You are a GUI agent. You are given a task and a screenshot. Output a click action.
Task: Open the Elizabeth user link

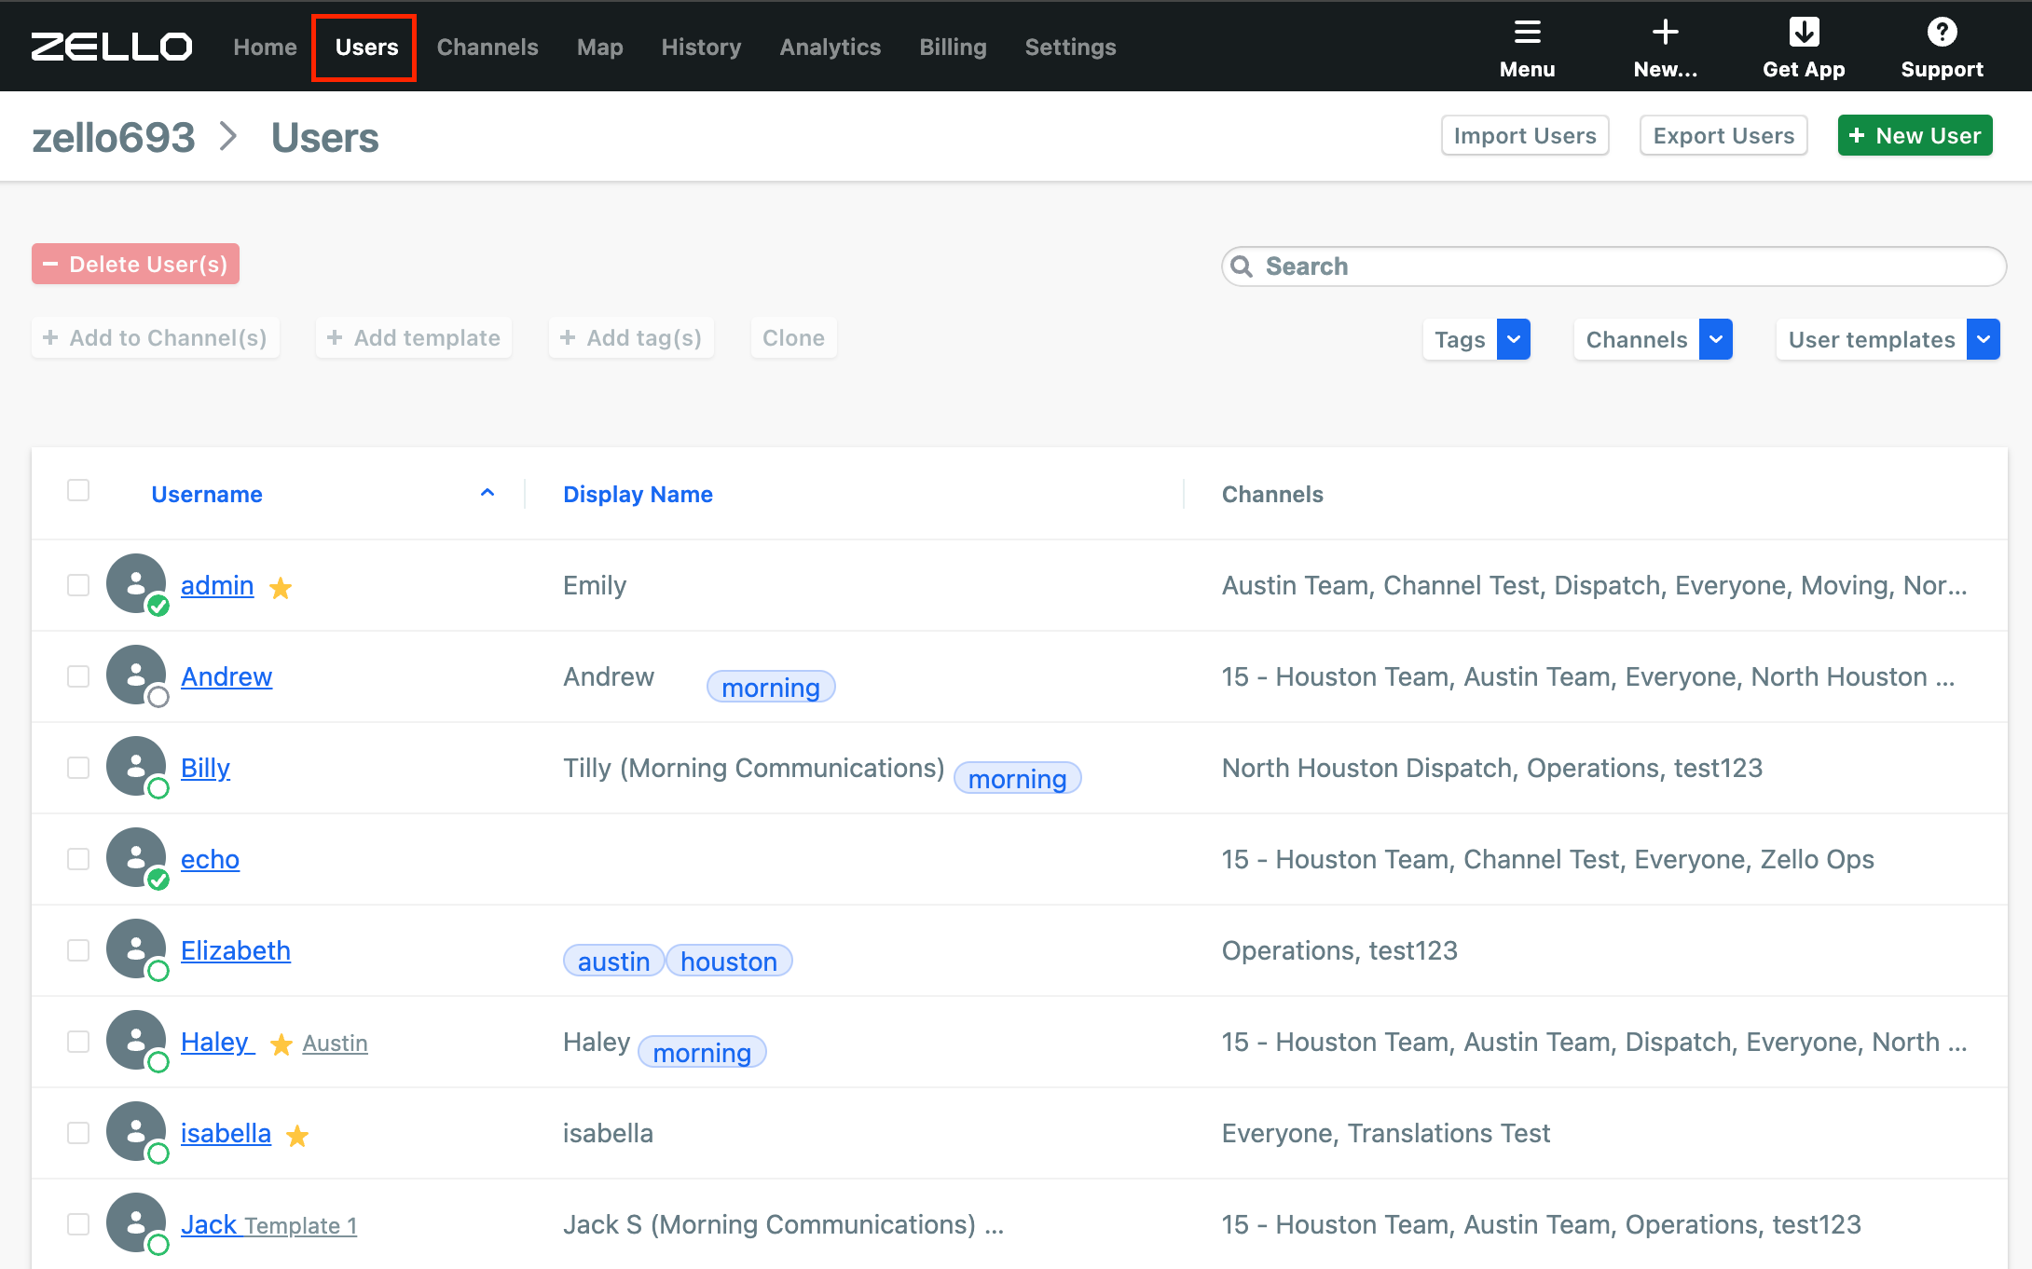pyautogui.click(x=236, y=950)
